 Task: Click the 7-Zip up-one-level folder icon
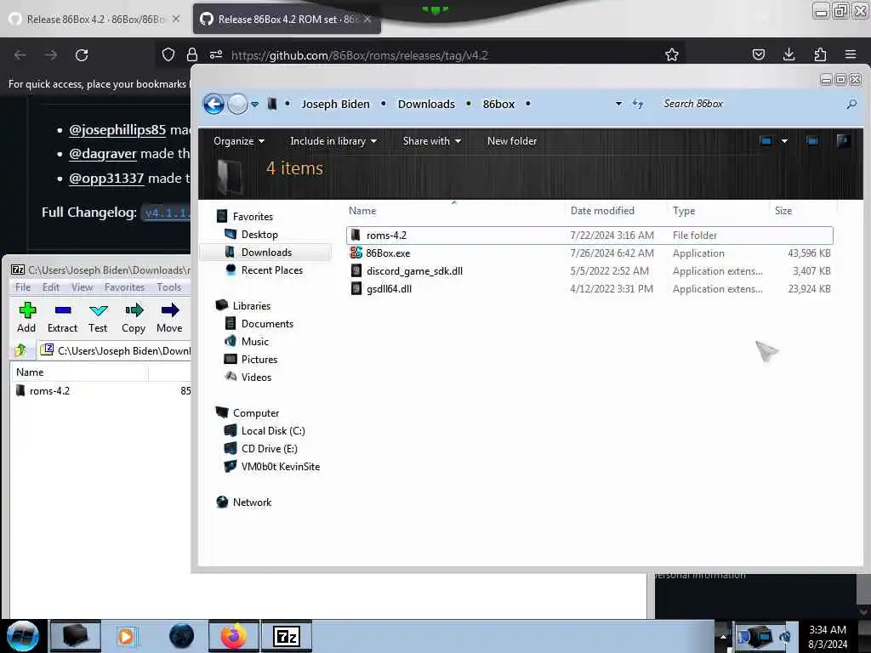point(21,350)
